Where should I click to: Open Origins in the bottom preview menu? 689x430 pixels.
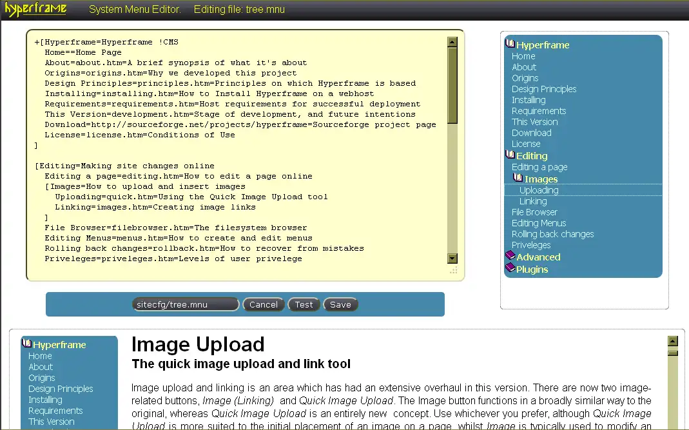[x=41, y=378]
